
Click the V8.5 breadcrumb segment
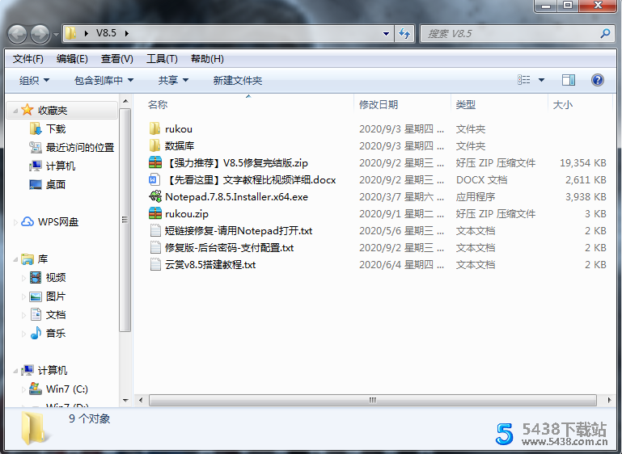pyautogui.click(x=106, y=33)
